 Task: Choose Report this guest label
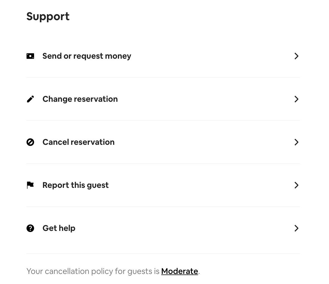click(75, 185)
